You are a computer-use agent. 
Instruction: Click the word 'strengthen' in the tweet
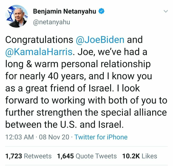pos(60,113)
